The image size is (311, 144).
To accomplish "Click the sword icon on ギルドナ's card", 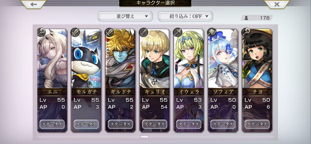I will tap(110, 32).
